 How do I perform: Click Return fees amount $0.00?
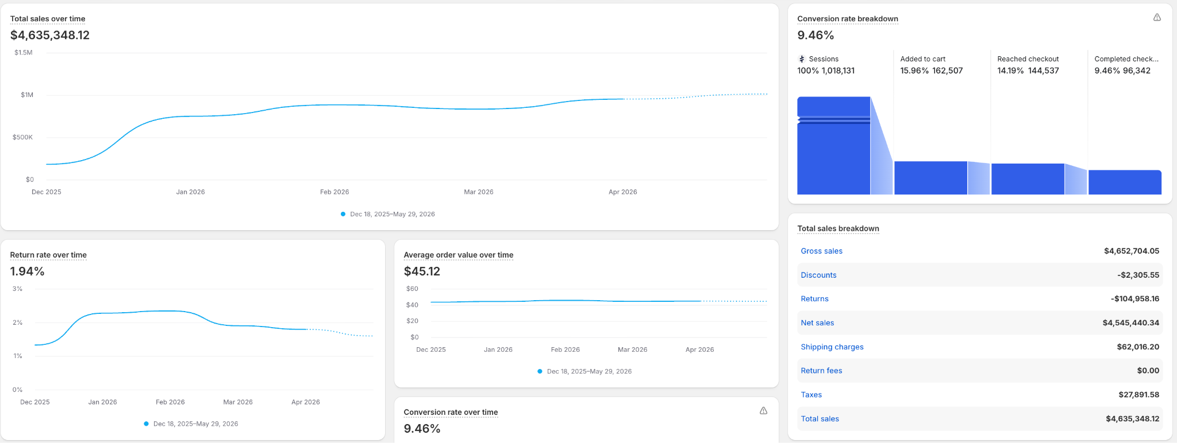(x=1148, y=371)
